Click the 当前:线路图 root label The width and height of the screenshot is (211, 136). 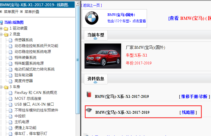[x=14, y=22]
